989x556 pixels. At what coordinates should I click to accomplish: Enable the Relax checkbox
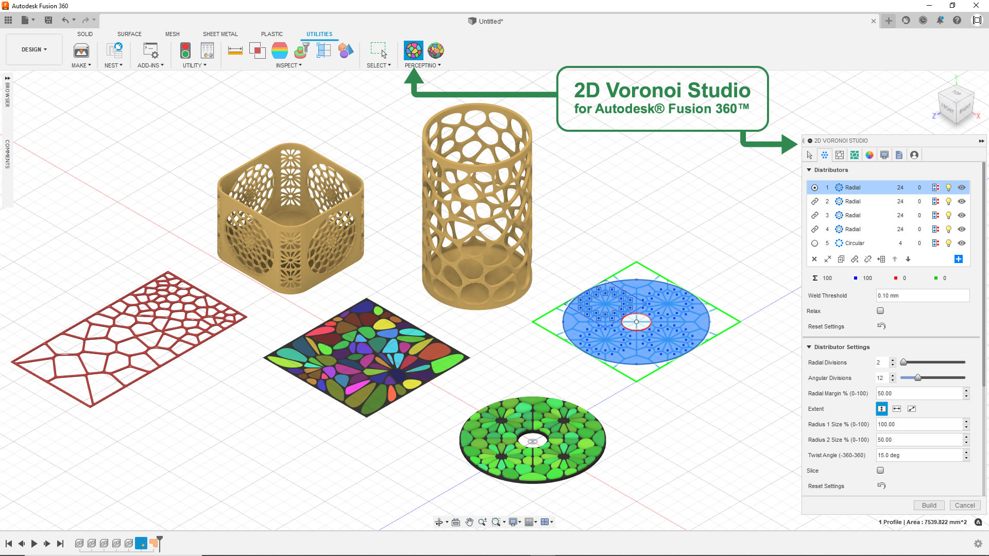pos(880,311)
